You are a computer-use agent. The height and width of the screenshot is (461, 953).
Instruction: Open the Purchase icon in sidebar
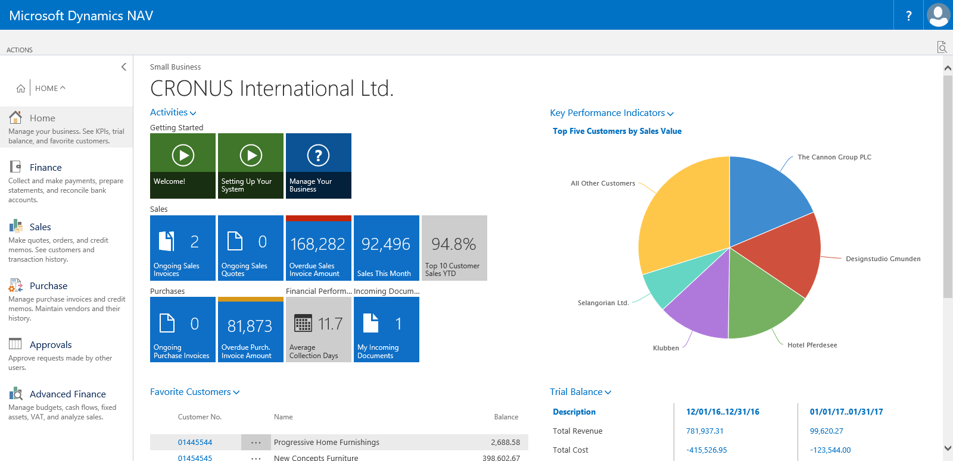tap(15, 286)
